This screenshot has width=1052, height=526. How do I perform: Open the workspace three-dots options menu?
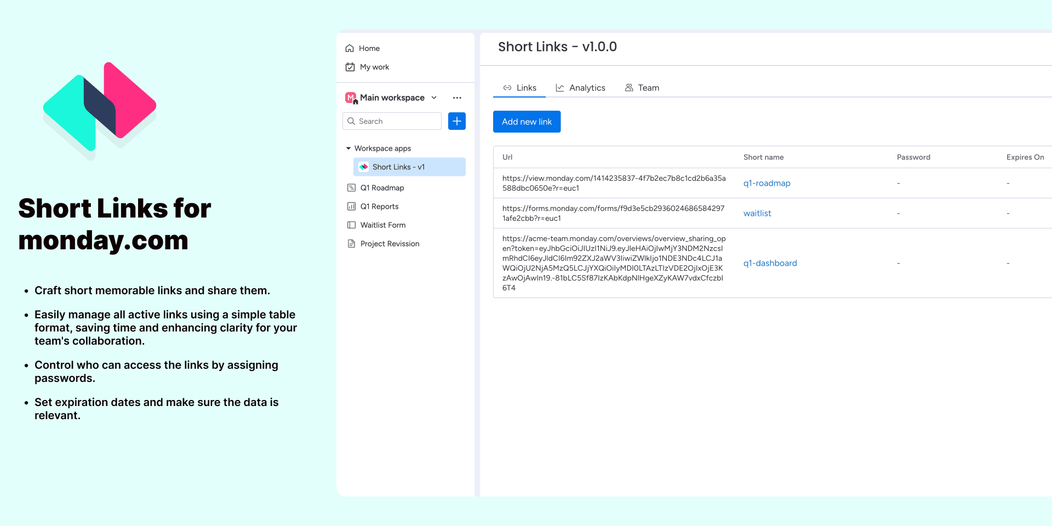pos(457,98)
